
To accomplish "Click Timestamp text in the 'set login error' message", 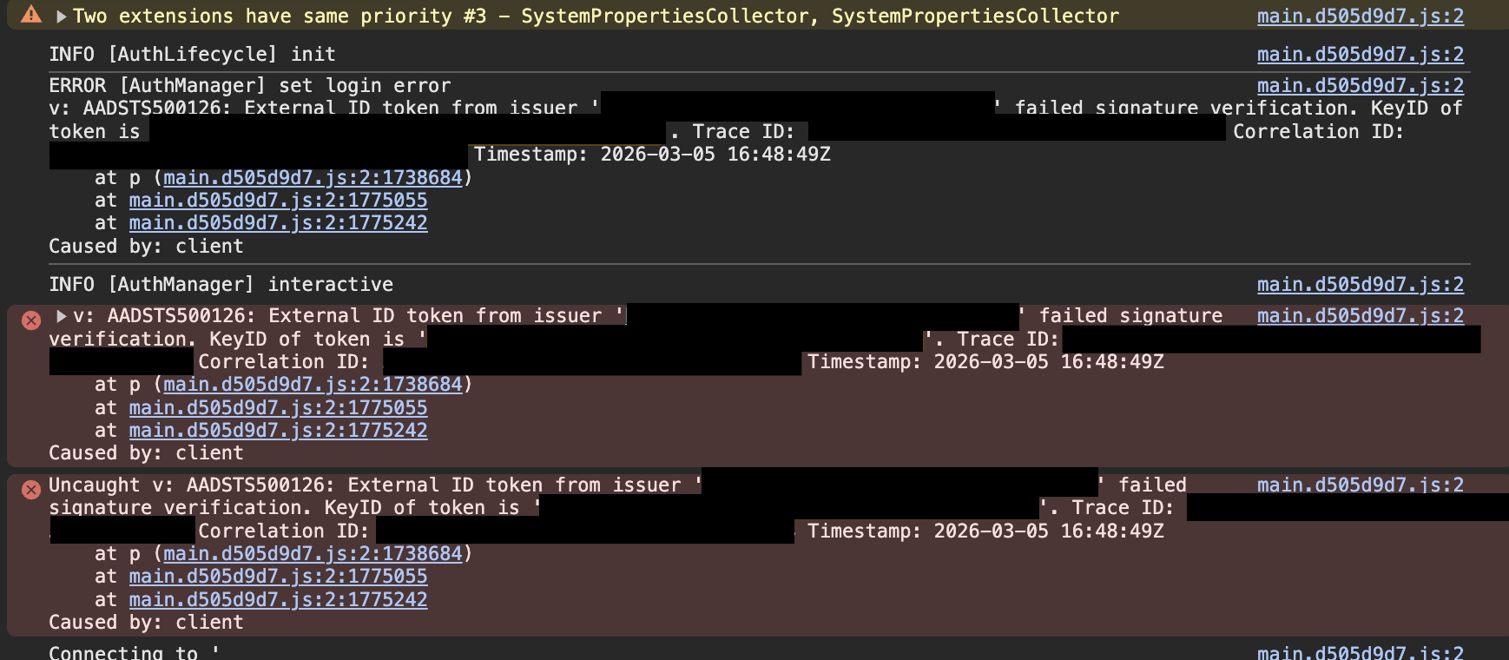I will point(652,155).
